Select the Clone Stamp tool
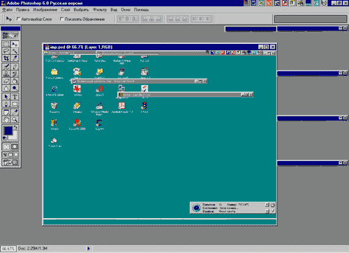Image resolution: width=349 pixels, height=253 pixels. 6,74
